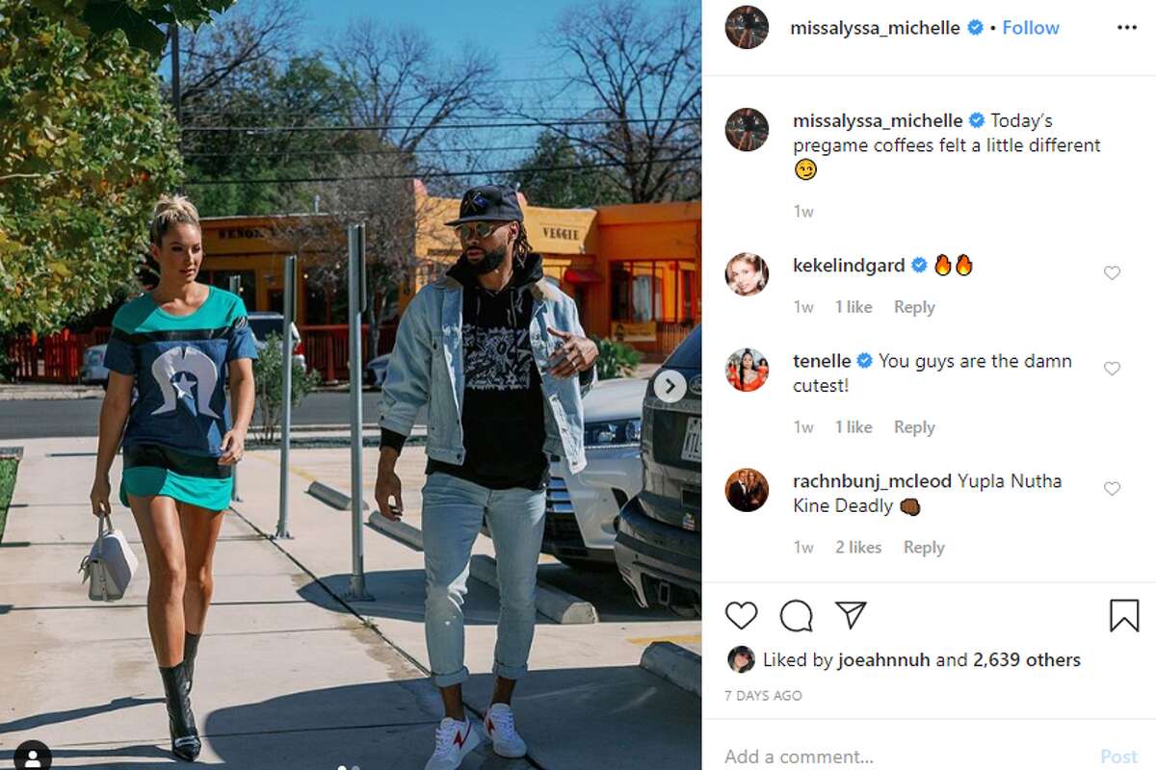The width and height of the screenshot is (1156, 770).
Task: View the 2,639 others who liked
Action: [x=1026, y=660]
